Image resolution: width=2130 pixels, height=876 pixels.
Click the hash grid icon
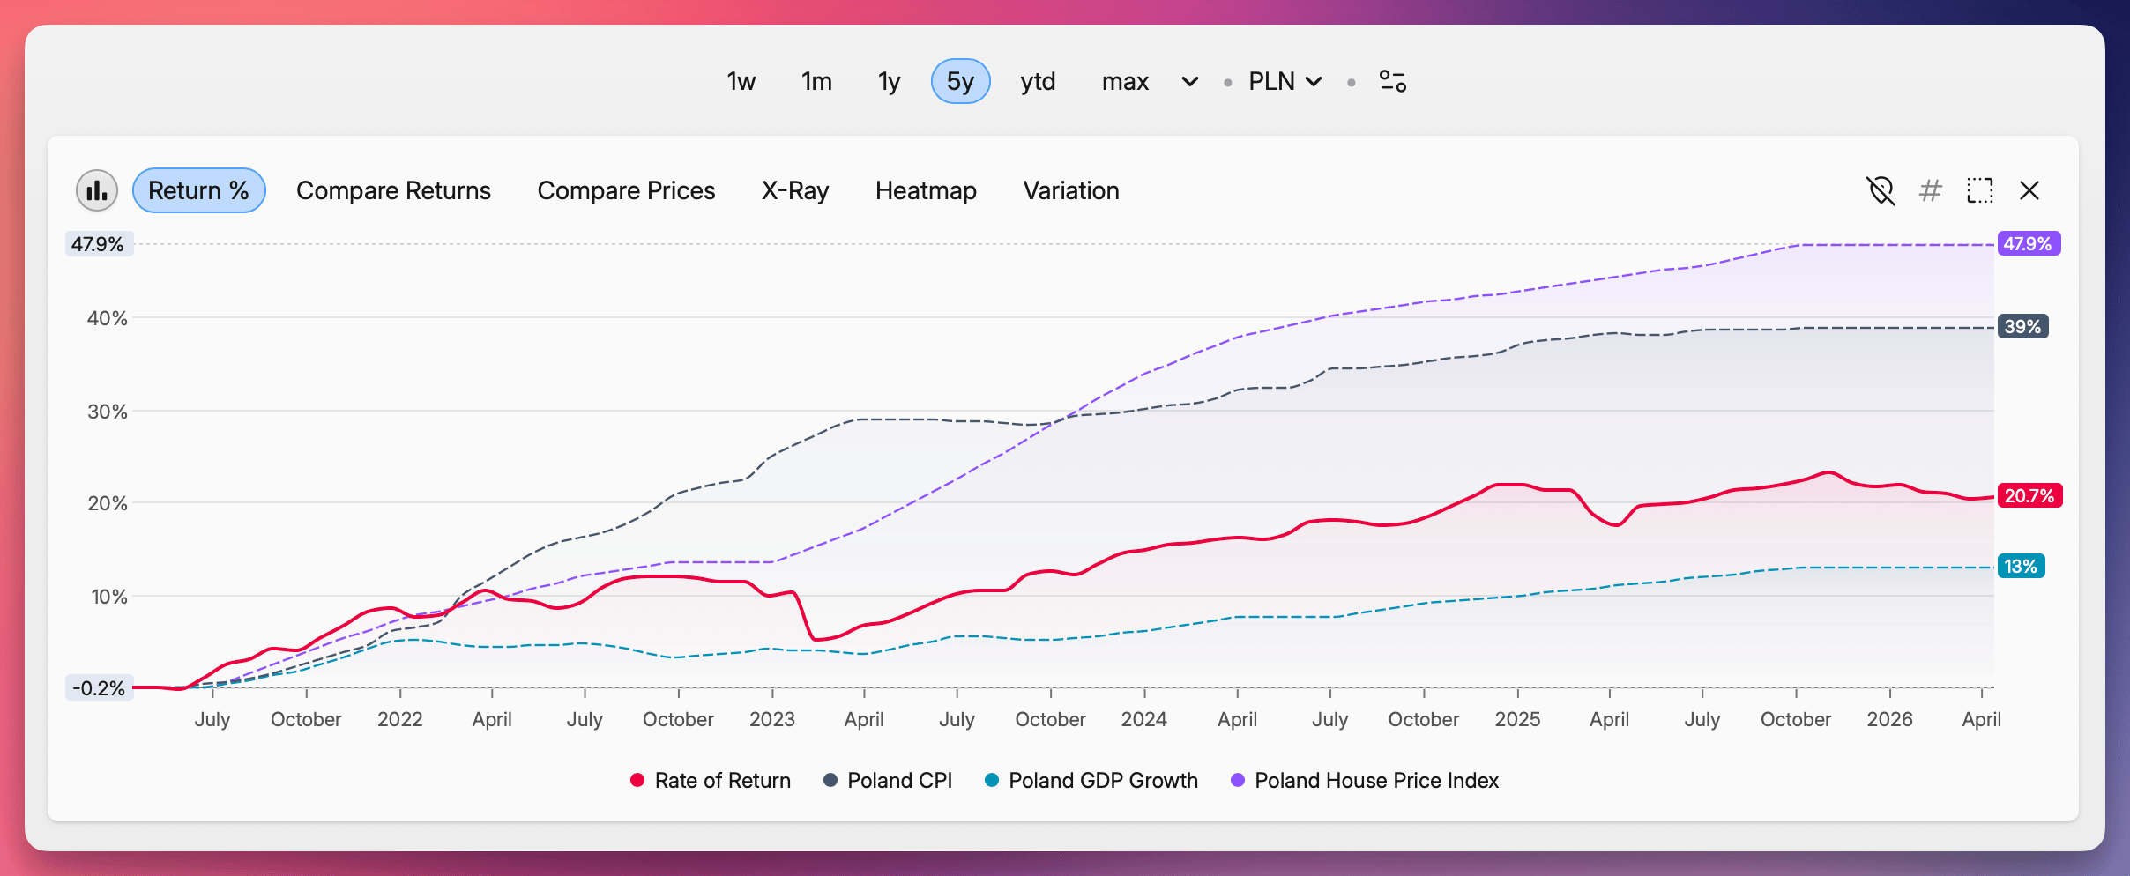[x=1931, y=190]
